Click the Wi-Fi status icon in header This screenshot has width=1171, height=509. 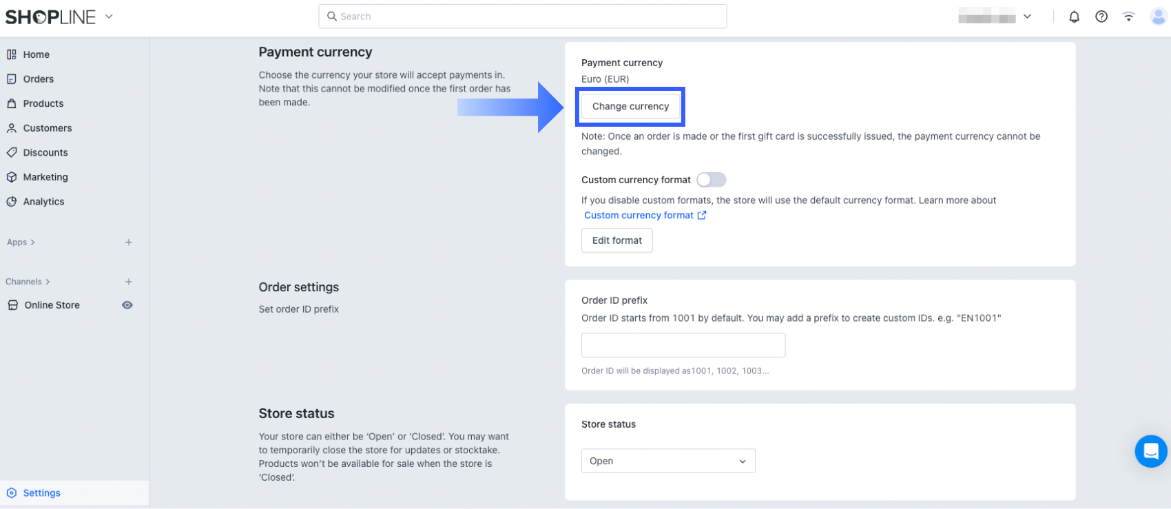[1128, 17]
